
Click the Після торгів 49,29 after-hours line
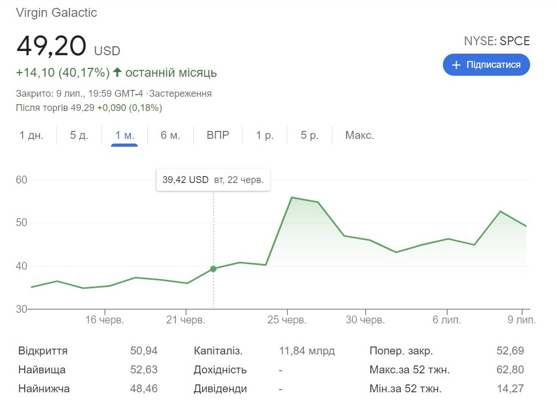tap(89, 108)
